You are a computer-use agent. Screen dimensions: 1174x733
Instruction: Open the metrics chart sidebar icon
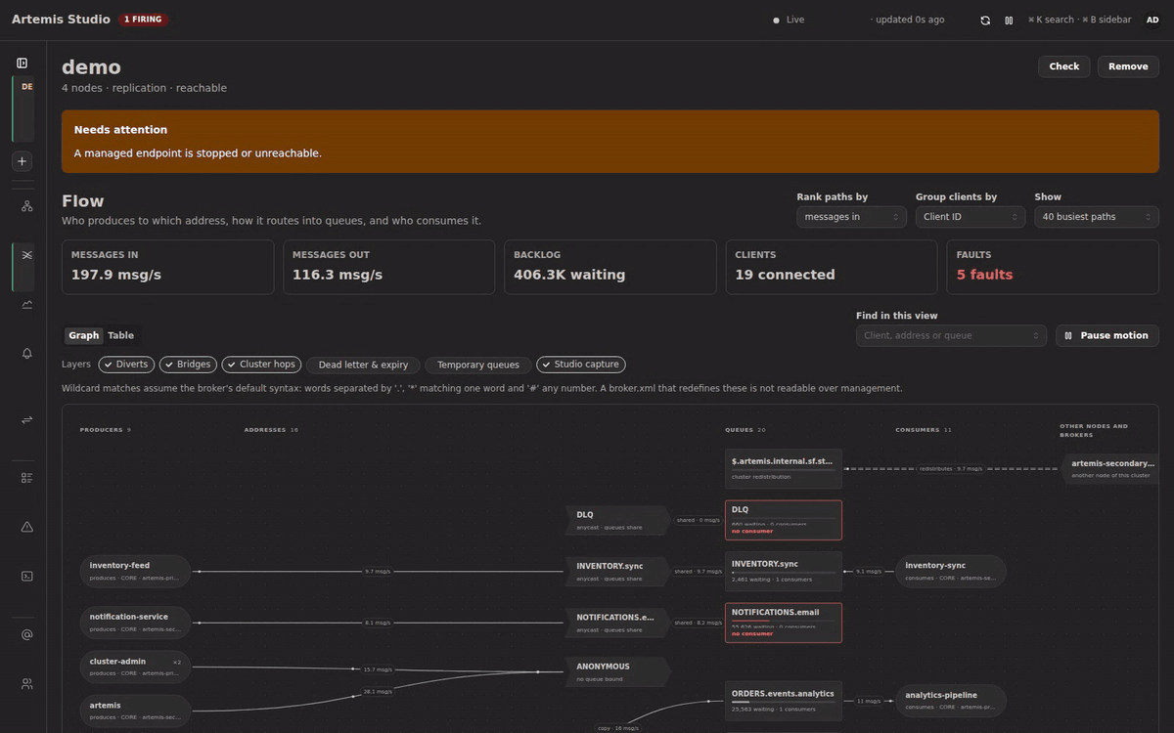(x=27, y=304)
